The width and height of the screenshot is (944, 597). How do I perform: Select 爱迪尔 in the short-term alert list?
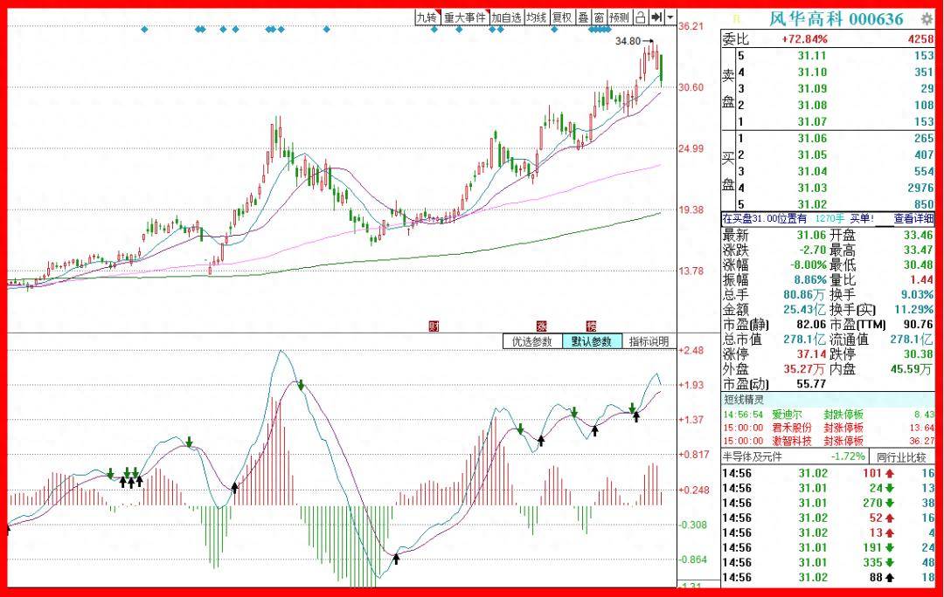coord(787,415)
